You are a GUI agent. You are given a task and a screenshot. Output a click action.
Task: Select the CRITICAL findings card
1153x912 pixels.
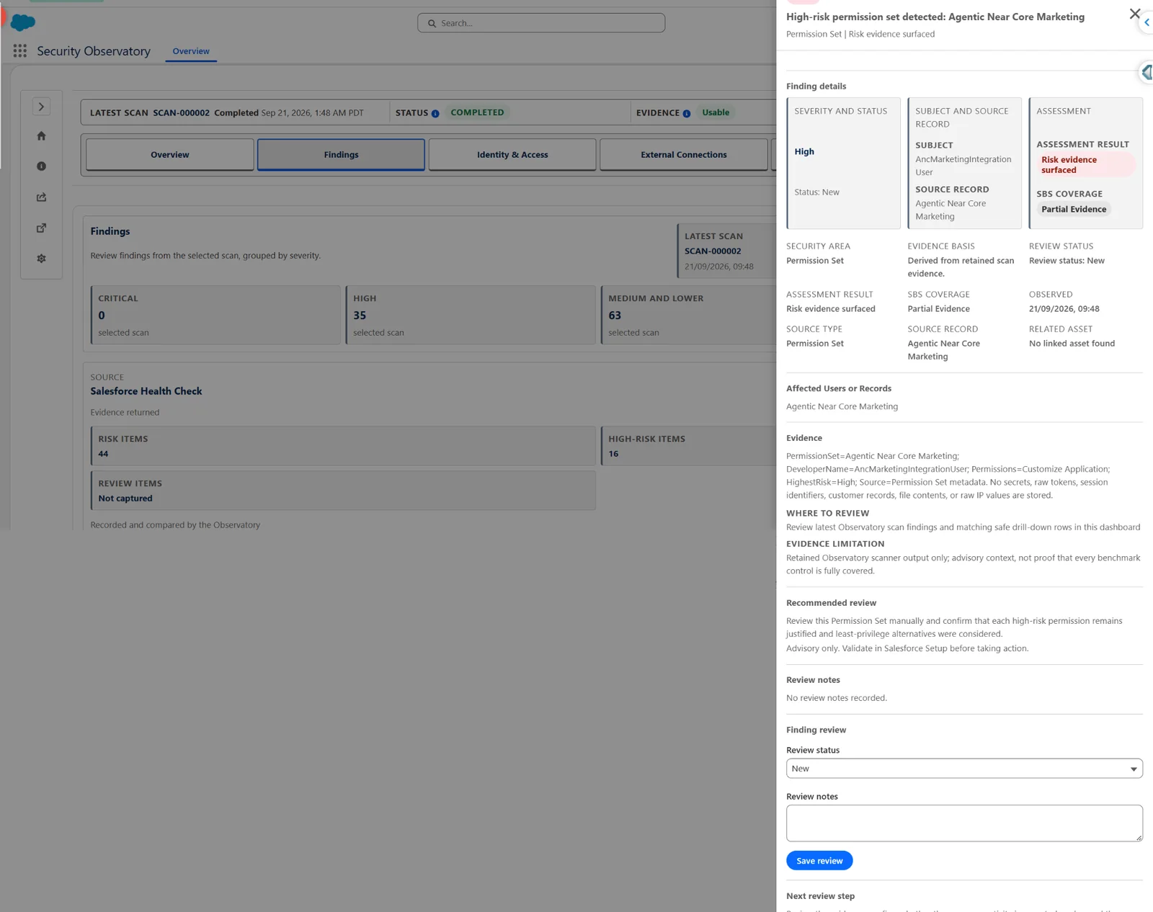click(x=215, y=315)
